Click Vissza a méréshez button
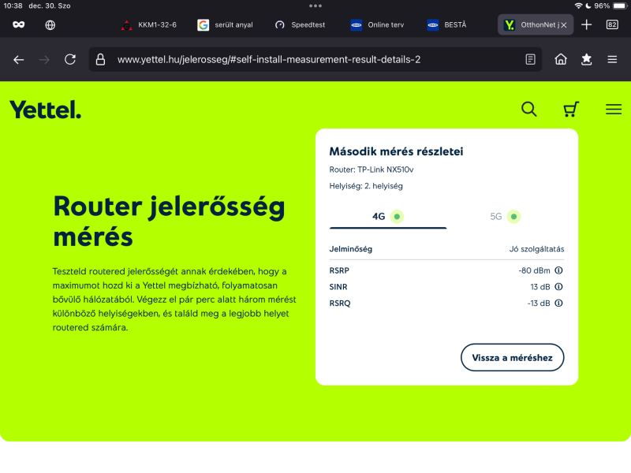The image size is (631, 473). click(512, 358)
